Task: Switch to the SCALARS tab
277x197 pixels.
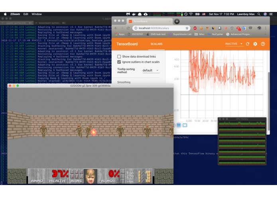Action: pos(156,44)
